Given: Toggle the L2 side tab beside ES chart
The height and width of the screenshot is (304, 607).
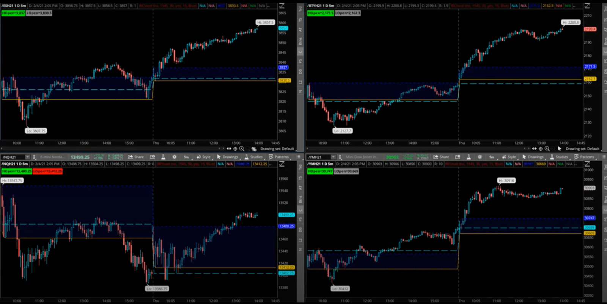Looking at the screenshot, I should 300,82.
